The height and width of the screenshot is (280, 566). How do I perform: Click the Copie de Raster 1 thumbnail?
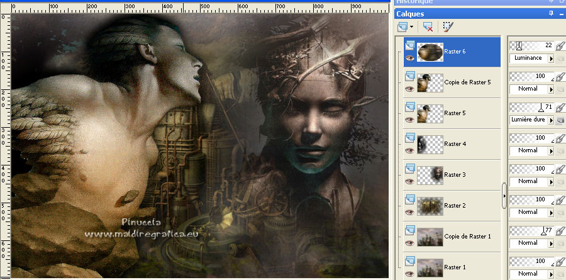(430, 237)
